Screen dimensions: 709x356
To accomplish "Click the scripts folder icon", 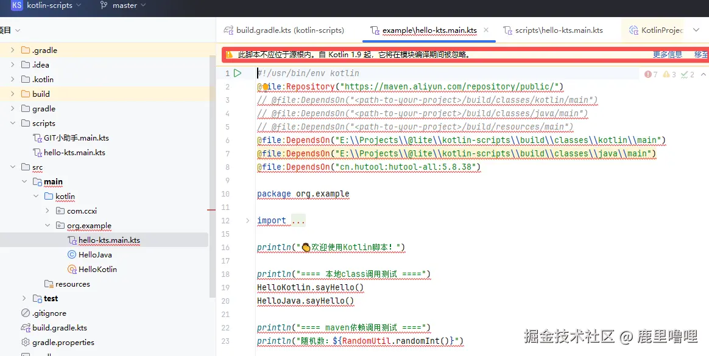I will [26, 123].
